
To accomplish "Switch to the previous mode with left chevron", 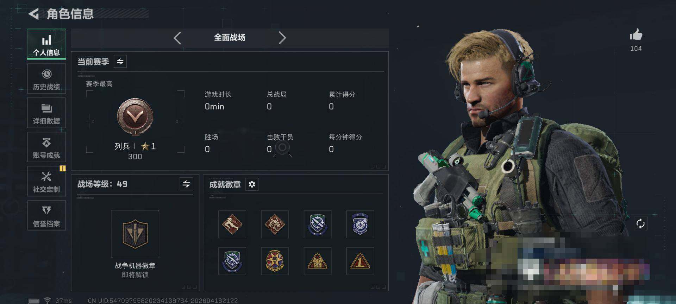I will point(177,38).
